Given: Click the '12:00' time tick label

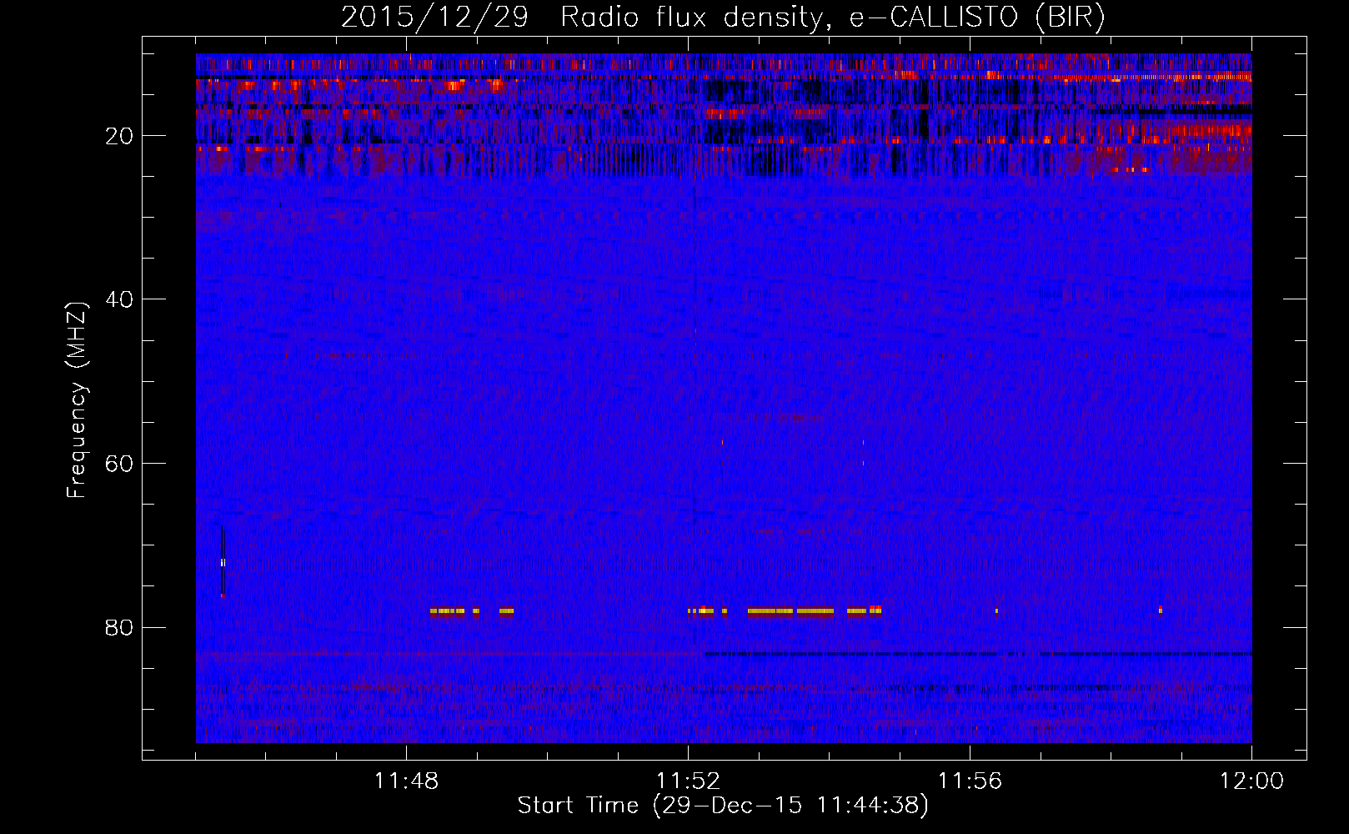Looking at the screenshot, I should pos(1251,781).
